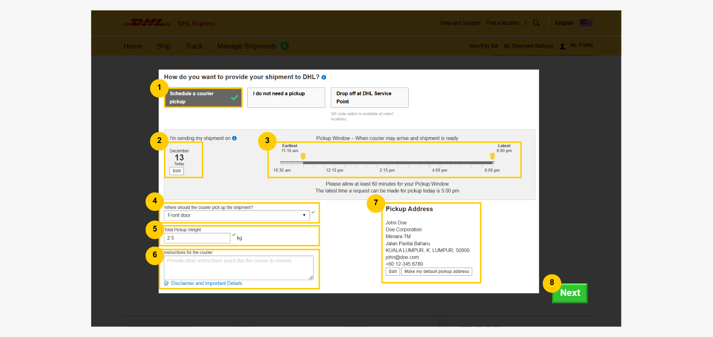Image resolution: width=713 pixels, height=337 pixels.
Task: Select Schedule a courier pickup option
Action: pos(203,97)
